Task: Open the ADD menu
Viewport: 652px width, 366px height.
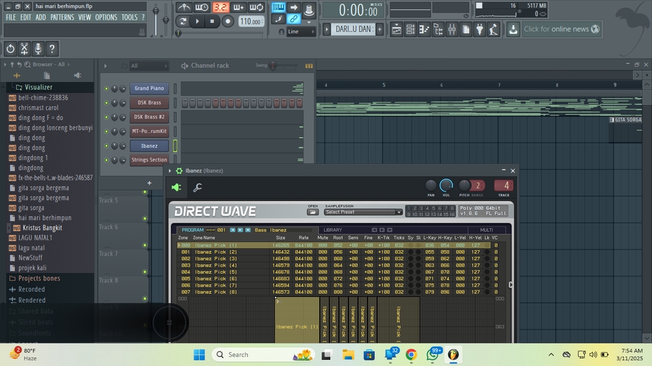Action: pyautogui.click(x=41, y=18)
